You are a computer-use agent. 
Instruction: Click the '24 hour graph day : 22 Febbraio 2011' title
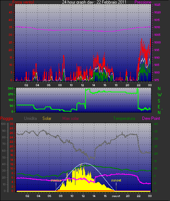94,2
